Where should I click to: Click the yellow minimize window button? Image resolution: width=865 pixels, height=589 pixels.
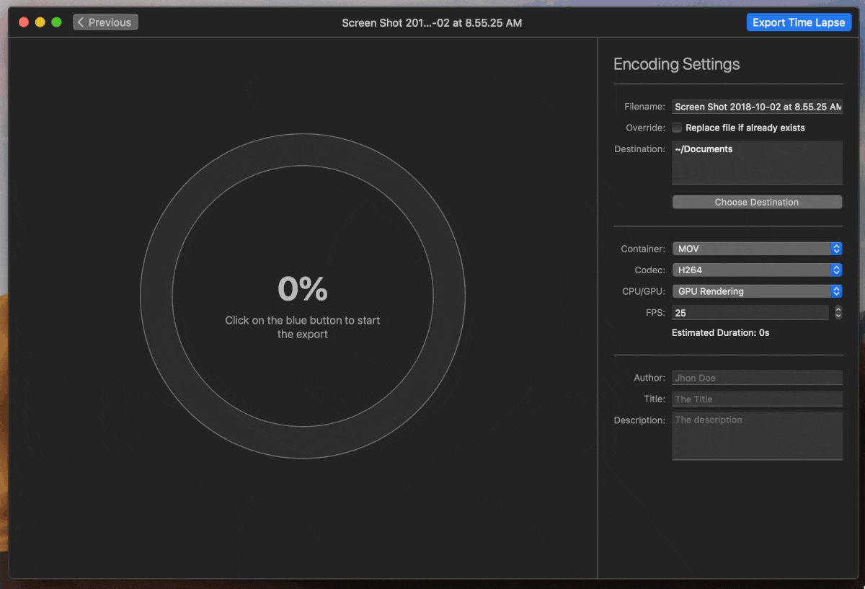pos(40,22)
